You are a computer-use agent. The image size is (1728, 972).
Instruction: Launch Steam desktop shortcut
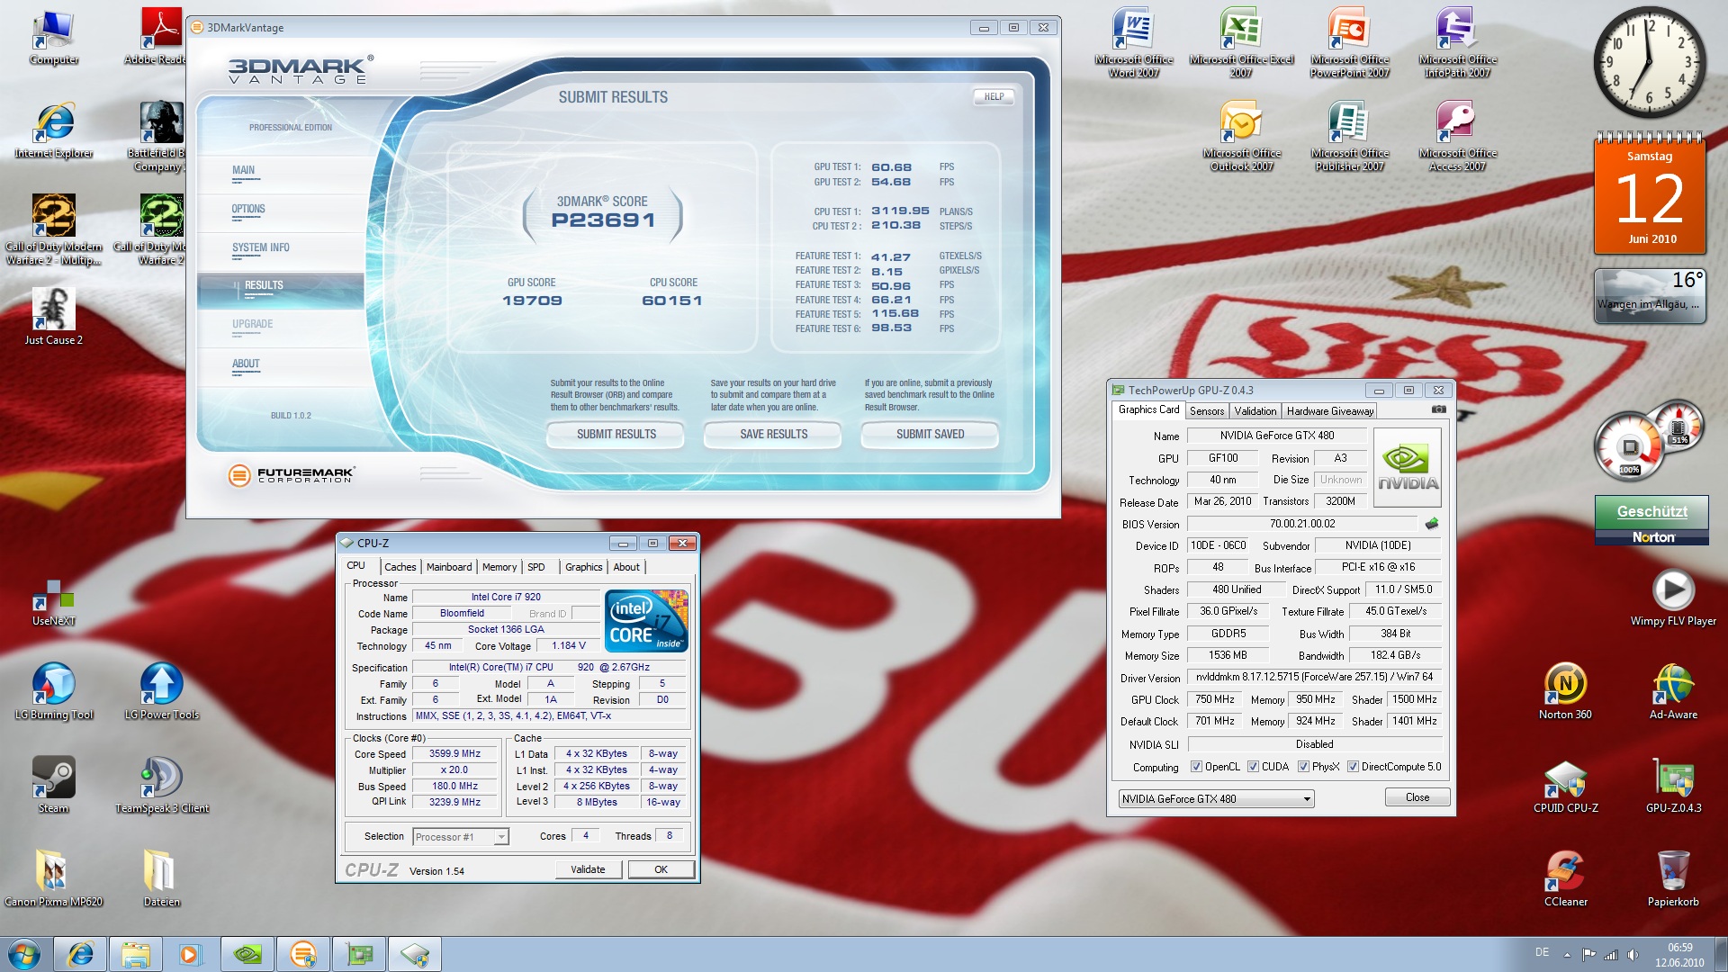tap(54, 785)
